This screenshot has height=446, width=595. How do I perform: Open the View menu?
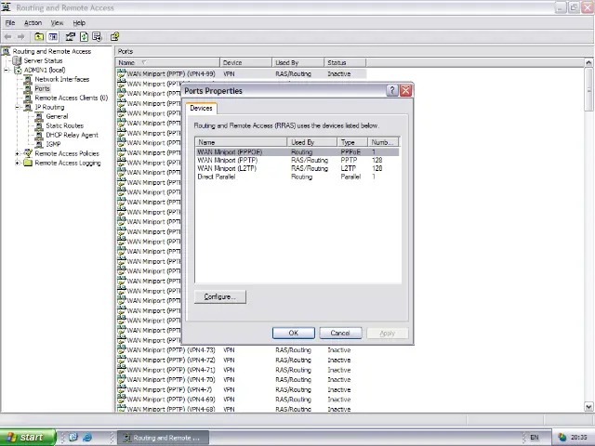tap(57, 22)
